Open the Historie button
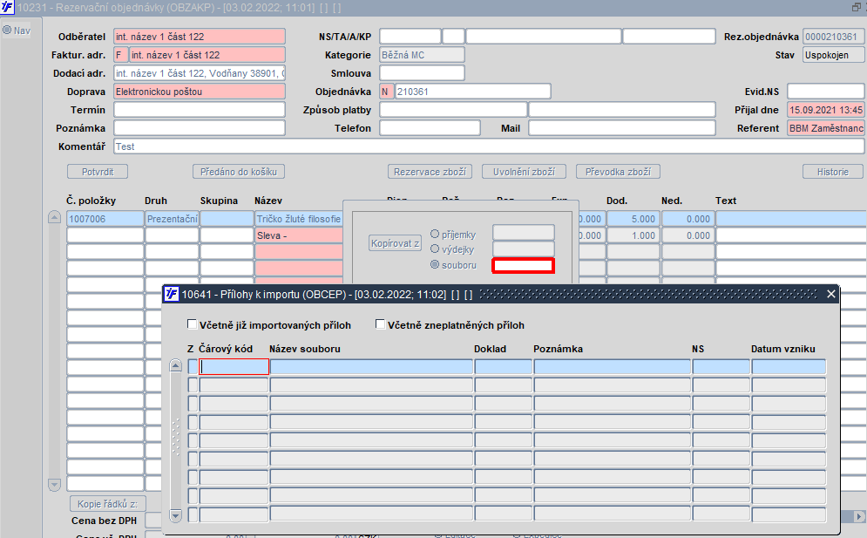The width and height of the screenshot is (867, 538). [833, 172]
